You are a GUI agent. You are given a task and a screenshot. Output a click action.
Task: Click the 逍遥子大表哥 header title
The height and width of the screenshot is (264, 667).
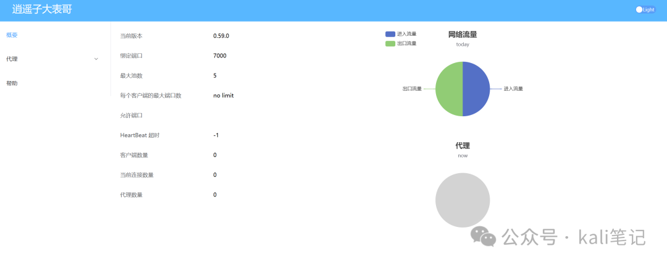coord(42,9)
